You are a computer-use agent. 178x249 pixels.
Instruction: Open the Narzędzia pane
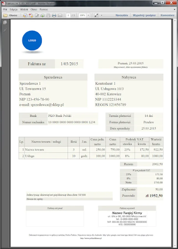coord(122,15)
